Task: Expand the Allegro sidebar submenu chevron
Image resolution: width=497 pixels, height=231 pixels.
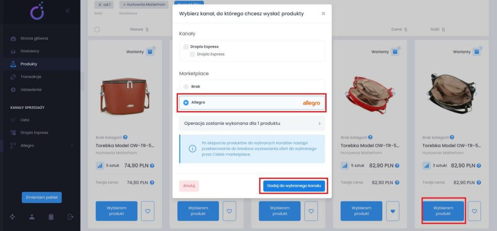Action: point(72,146)
